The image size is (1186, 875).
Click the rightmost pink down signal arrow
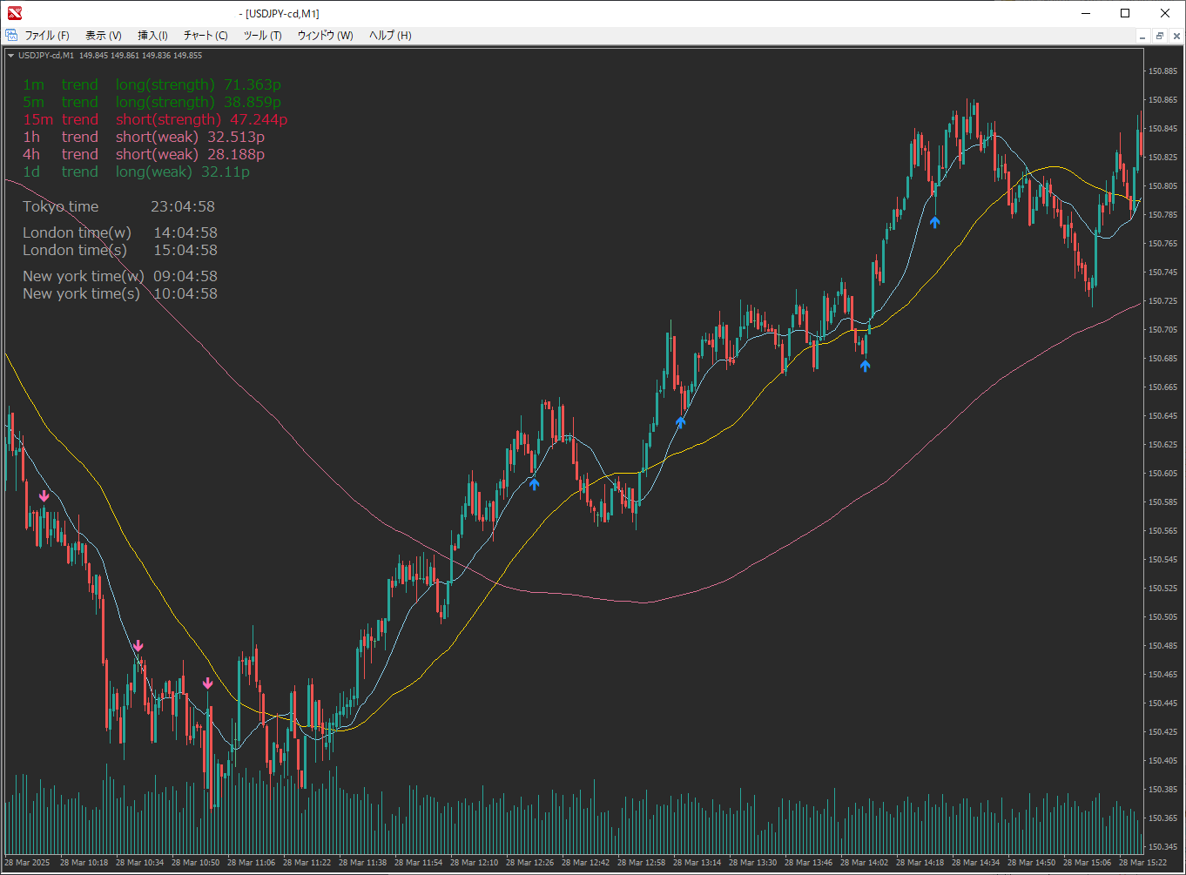[207, 683]
